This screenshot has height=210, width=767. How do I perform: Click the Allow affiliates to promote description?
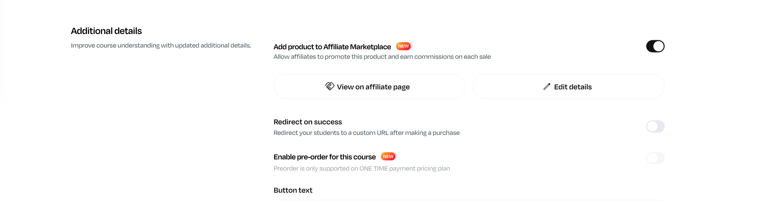(x=382, y=57)
